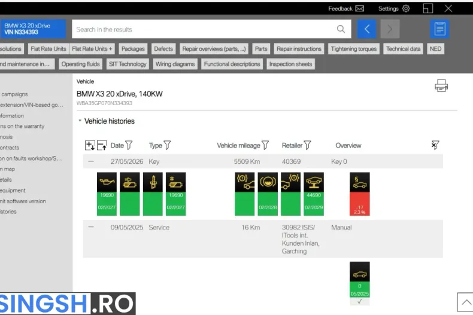Open the Repair instructions tab
The height and width of the screenshot is (315, 473).
299,49
